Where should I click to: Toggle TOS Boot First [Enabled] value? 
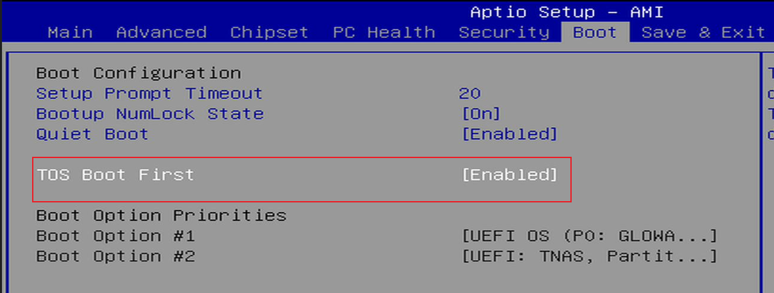pyautogui.click(x=509, y=174)
